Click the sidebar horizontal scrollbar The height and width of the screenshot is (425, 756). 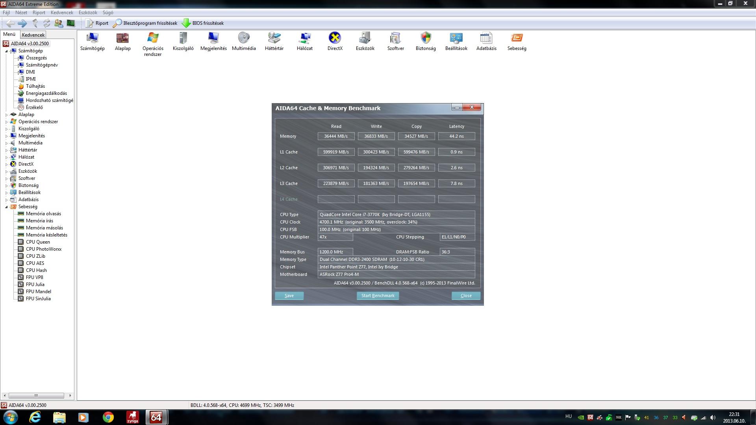point(36,395)
